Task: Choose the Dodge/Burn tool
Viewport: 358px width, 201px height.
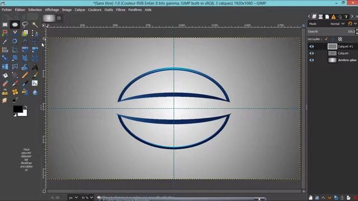Action: (15, 100)
